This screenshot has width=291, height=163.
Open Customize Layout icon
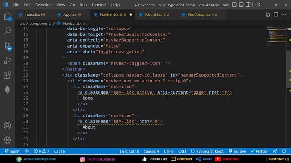pyautogui.click(x=258, y=5)
